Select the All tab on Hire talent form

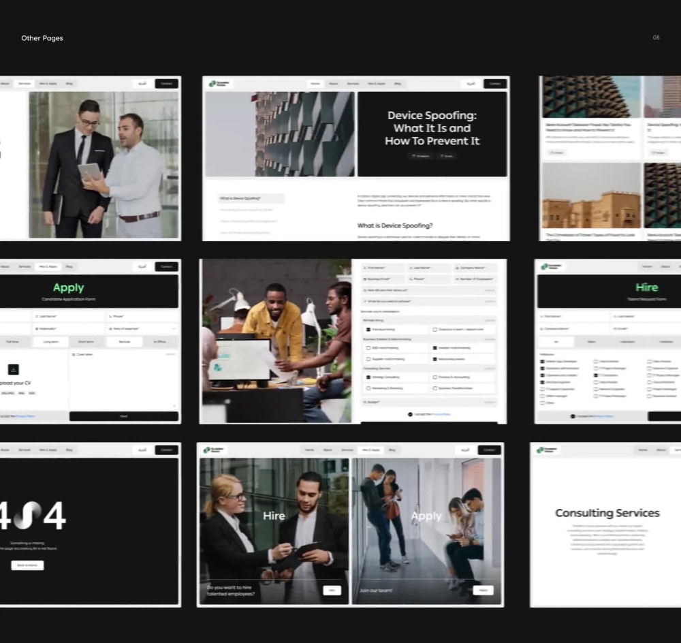click(x=556, y=341)
